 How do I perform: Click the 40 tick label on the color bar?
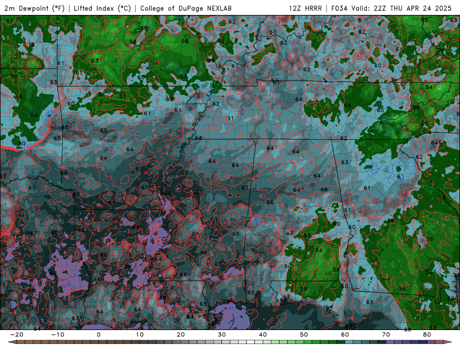263,335
